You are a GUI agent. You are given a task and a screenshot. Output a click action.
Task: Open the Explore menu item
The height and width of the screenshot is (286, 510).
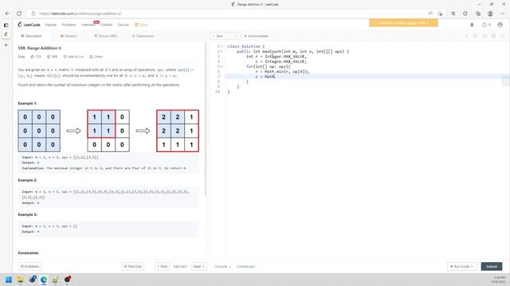[51, 25]
